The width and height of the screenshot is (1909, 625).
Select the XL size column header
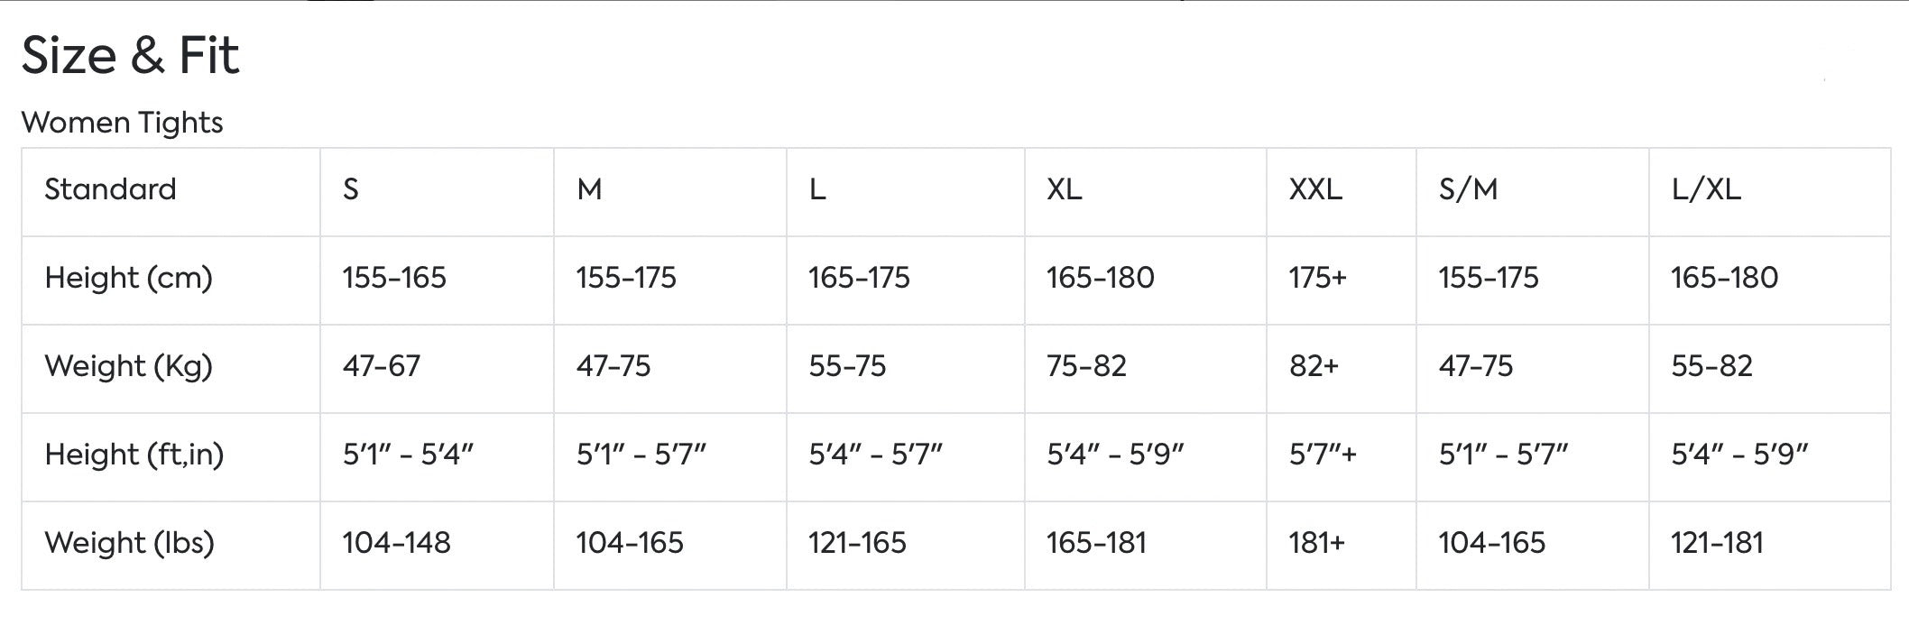click(x=1065, y=189)
